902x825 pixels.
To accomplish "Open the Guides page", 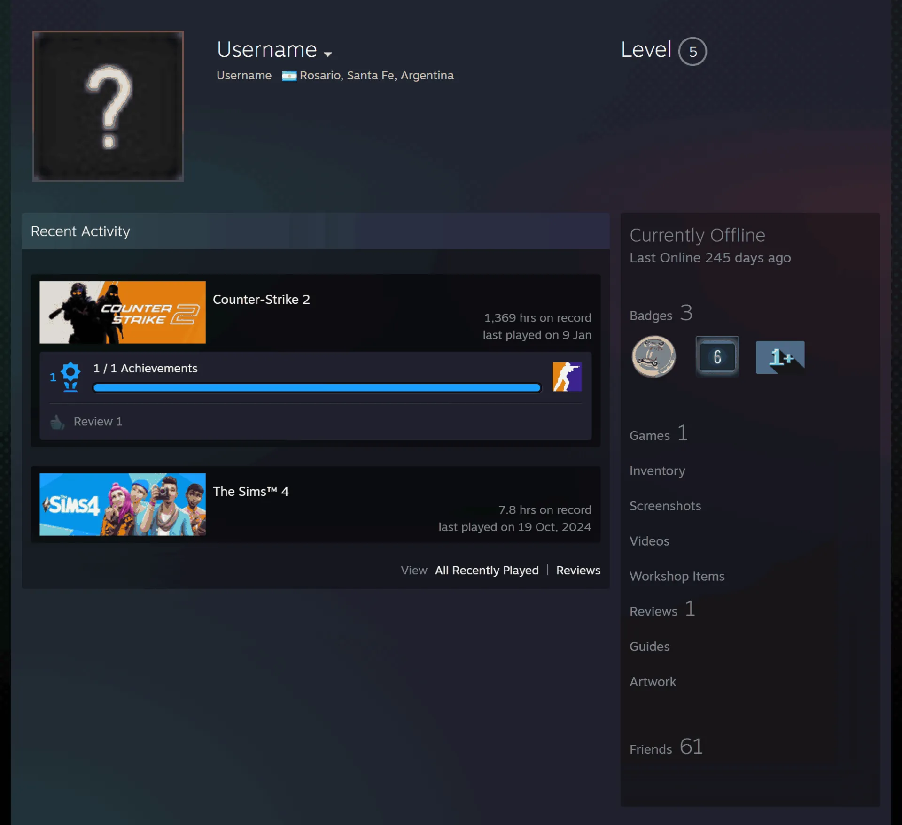I will coord(649,647).
